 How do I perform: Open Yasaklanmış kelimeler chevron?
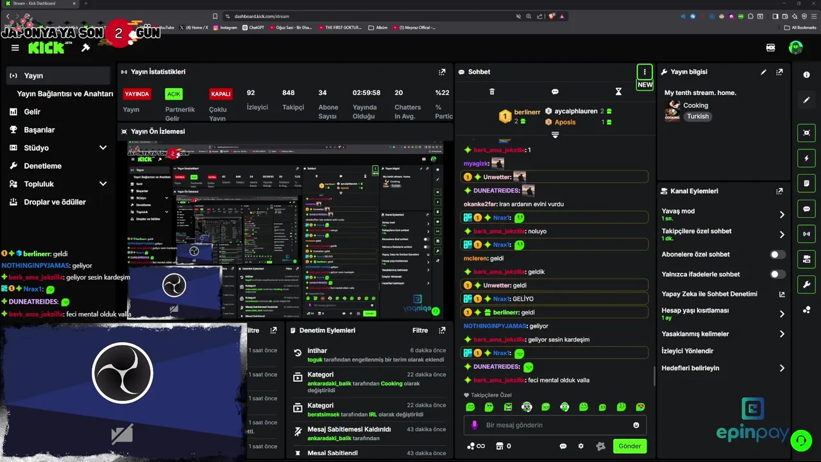click(x=782, y=334)
